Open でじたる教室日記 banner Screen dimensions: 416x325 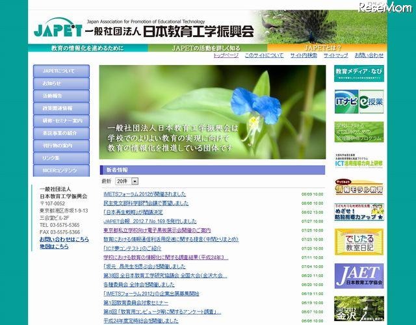pos(359,242)
